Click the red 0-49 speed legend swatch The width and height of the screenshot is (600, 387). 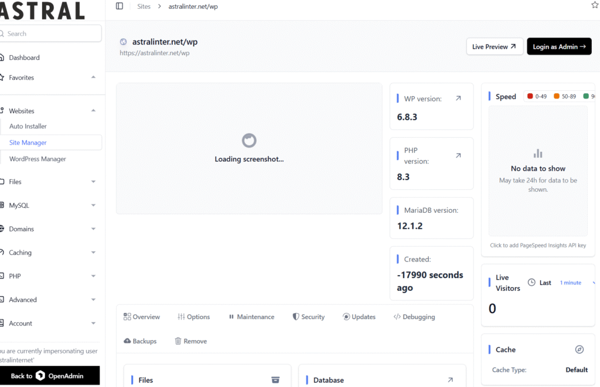530,96
